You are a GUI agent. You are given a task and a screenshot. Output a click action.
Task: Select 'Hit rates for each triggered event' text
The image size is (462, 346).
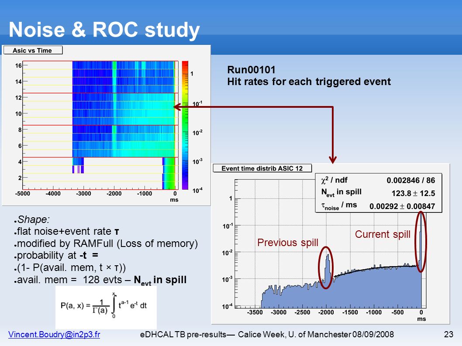[309, 82]
